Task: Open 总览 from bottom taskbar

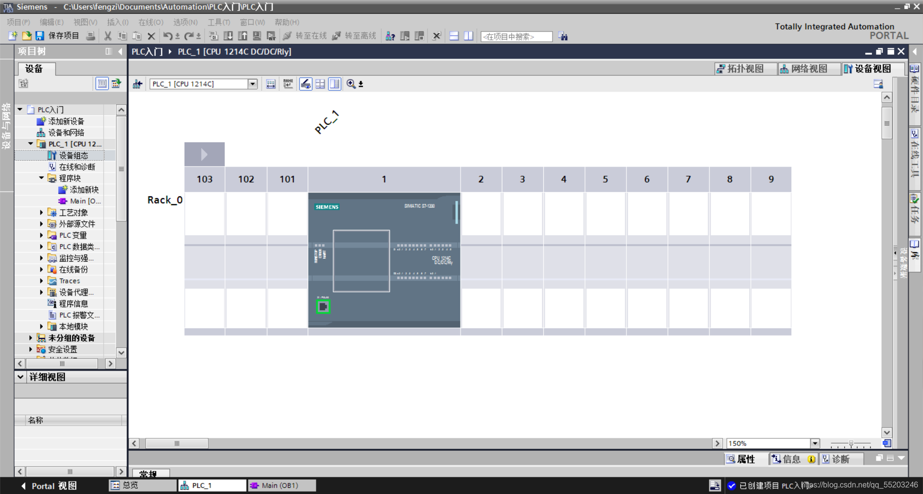Action: coord(143,485)
